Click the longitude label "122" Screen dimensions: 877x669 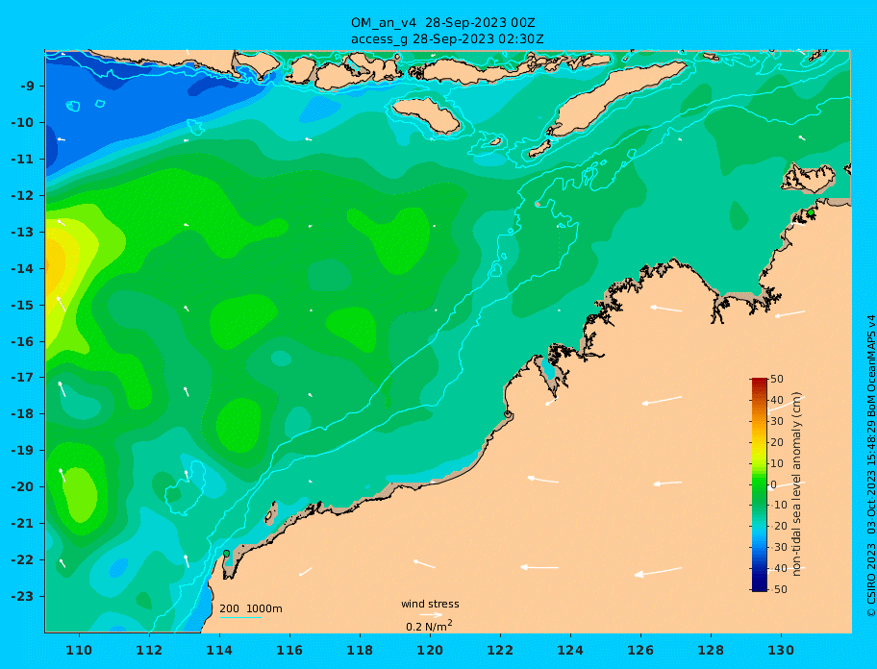tap(500, 650)
